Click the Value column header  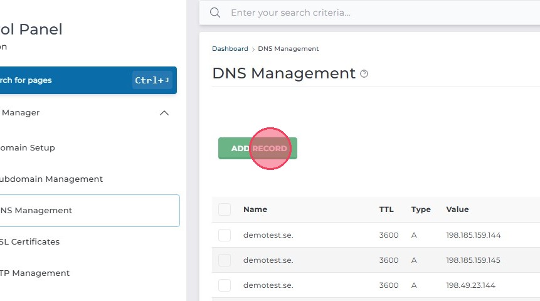coord(457,209)
